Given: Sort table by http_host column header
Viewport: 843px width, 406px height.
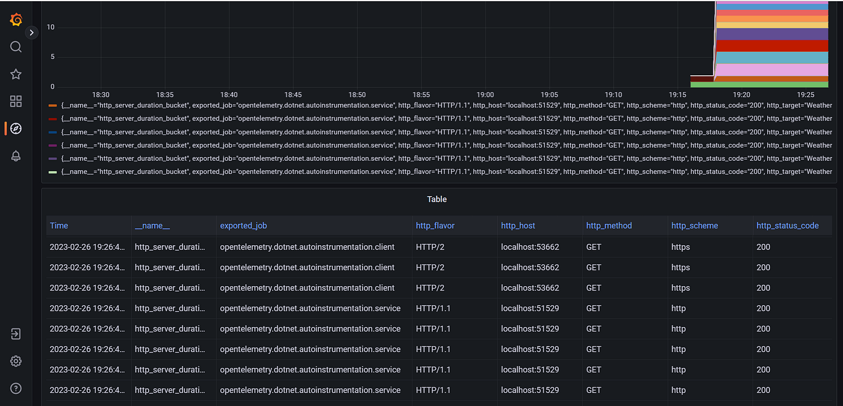Looking at the screenshot, I should (518, 225).
